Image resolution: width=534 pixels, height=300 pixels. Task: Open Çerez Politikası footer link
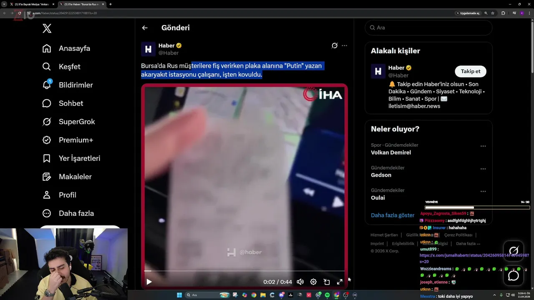pyautogui.click(x=458, y=235)
